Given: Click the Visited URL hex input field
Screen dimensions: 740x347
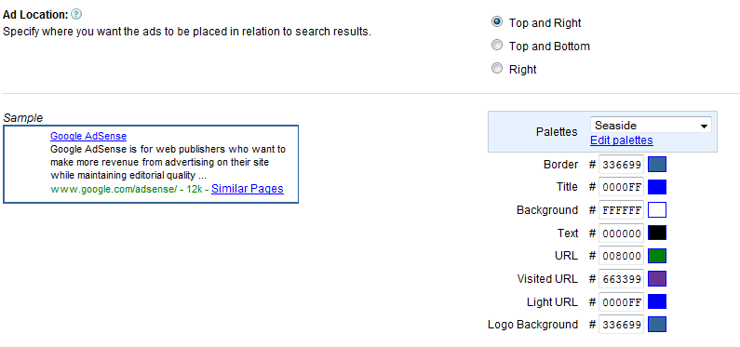Looking at the screenshot, I should (621, 279).
